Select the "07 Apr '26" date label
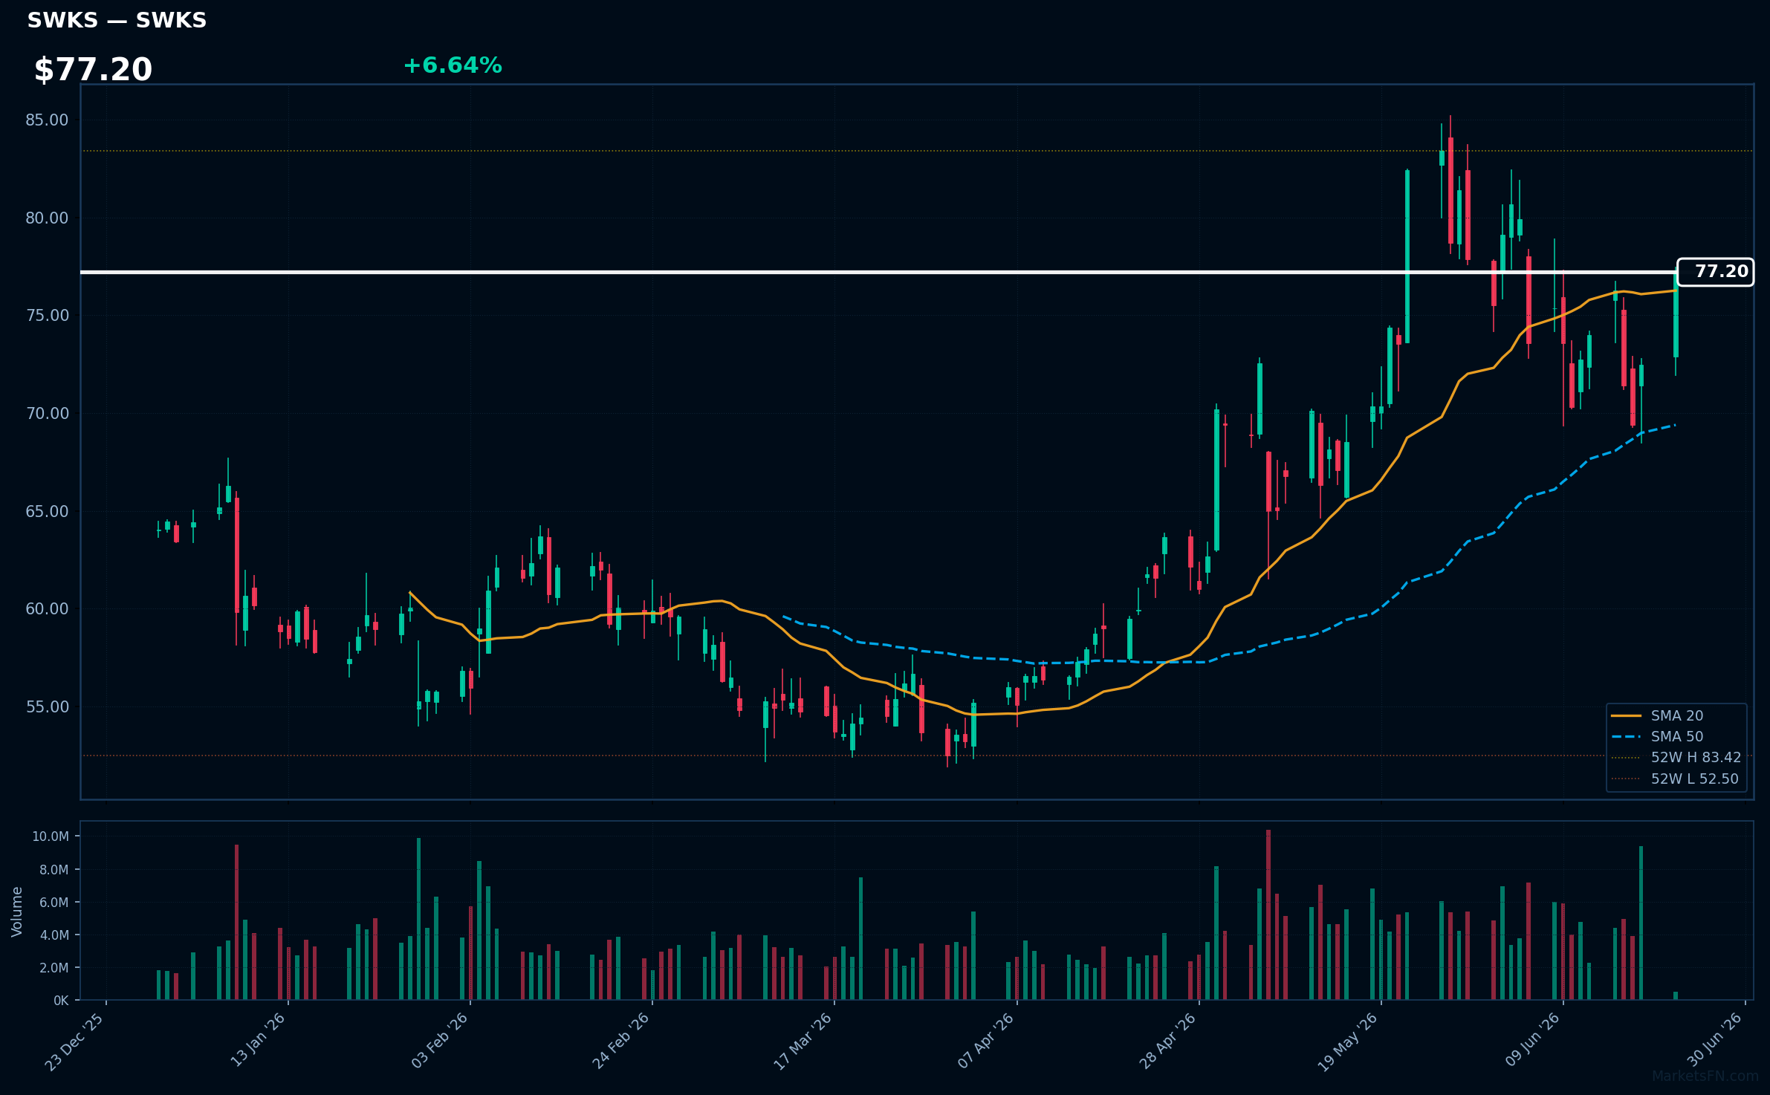This screenshot has width=1770, height=1095. click(x=985, y=1041)
